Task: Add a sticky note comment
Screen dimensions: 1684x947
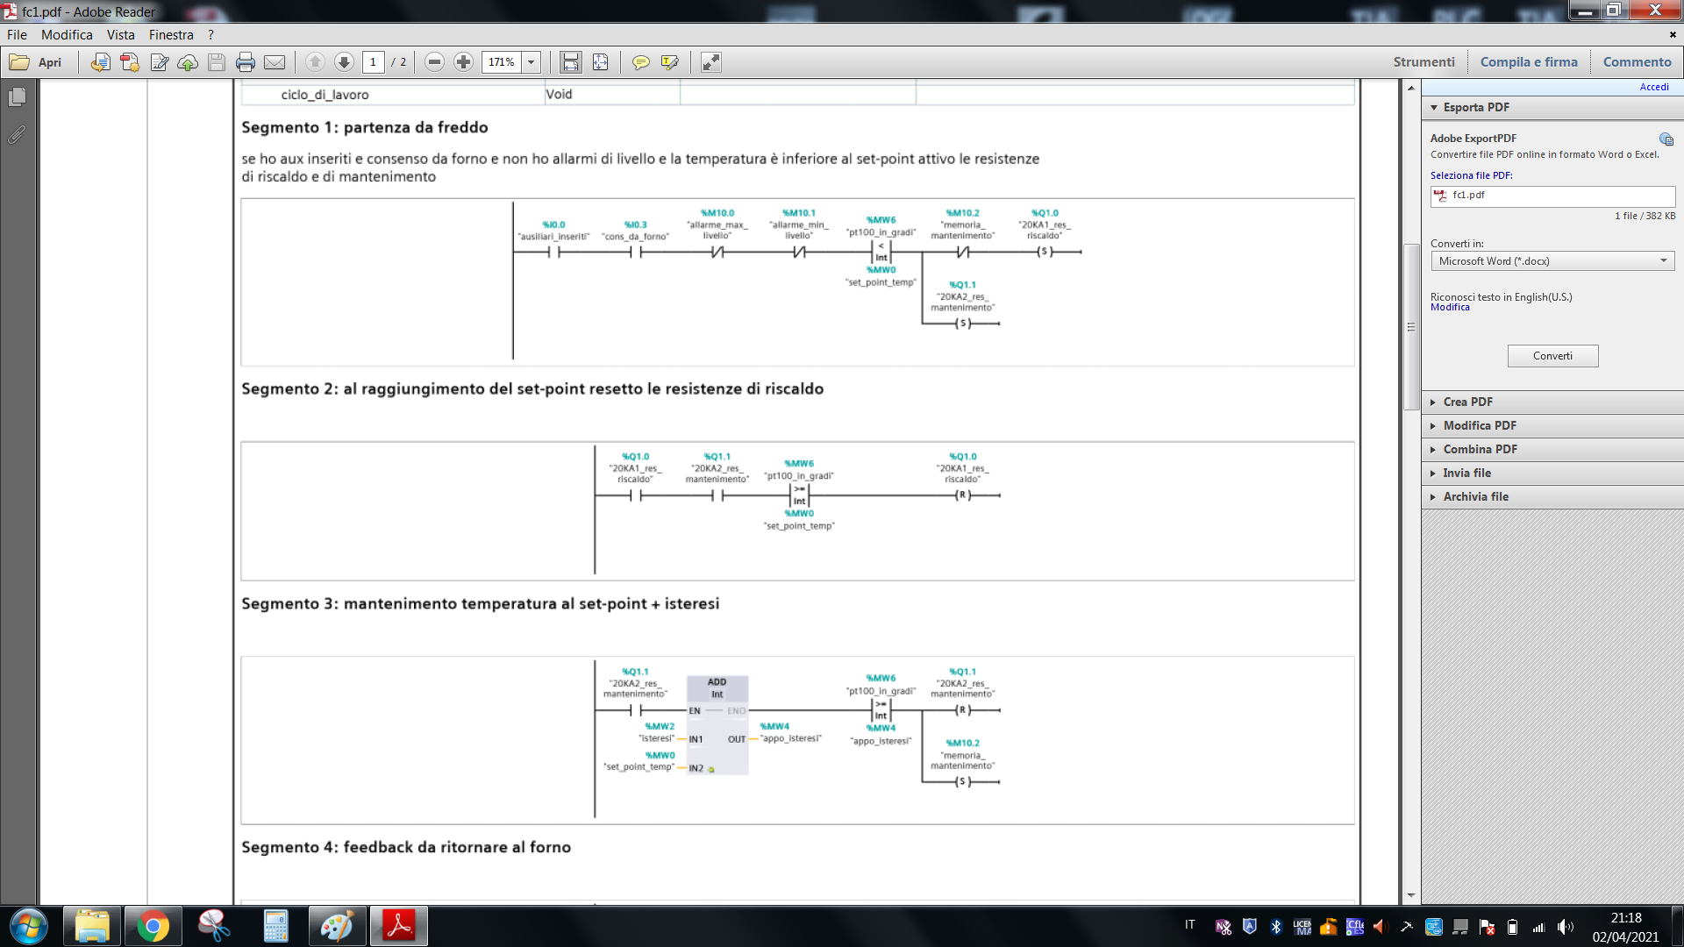Action: (x=641, y=62)
